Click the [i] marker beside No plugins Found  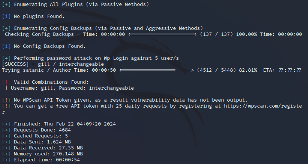pyautogui.click(x=6, y=16)
